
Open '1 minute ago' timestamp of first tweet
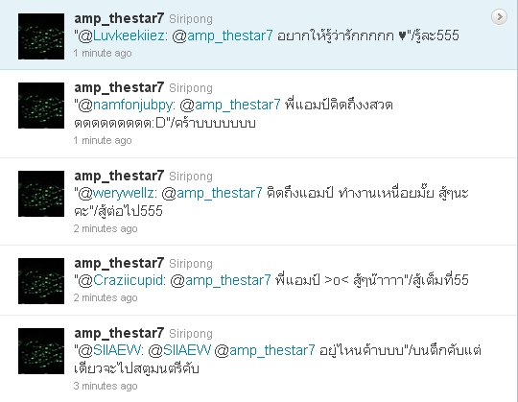tap(103, 53)
